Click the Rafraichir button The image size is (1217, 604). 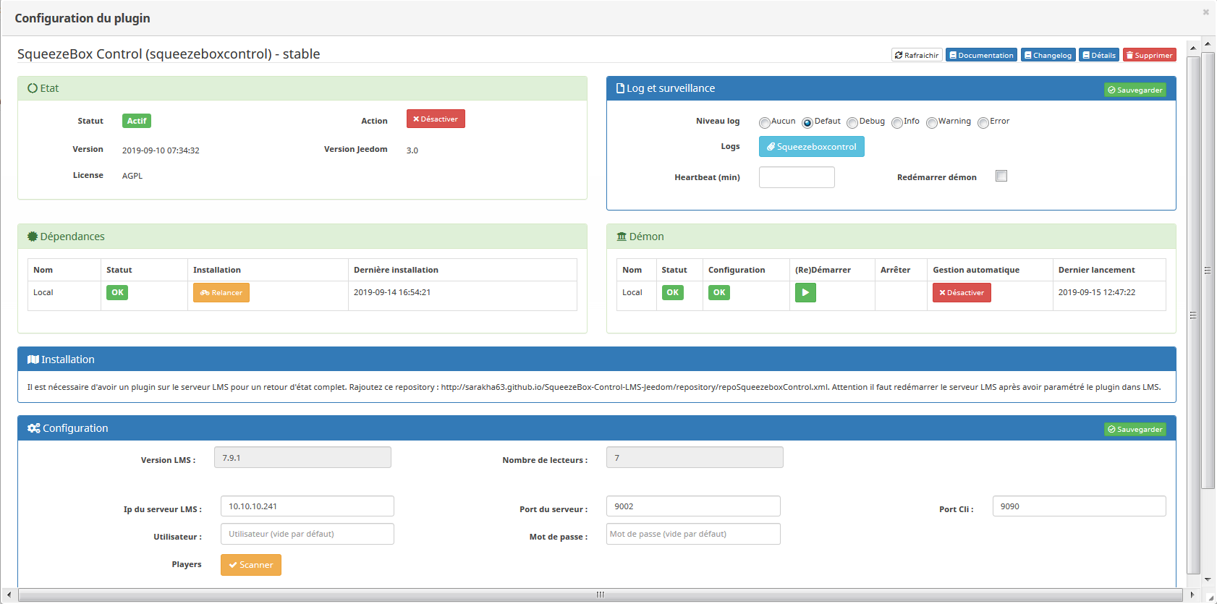[x=917, y=55]
